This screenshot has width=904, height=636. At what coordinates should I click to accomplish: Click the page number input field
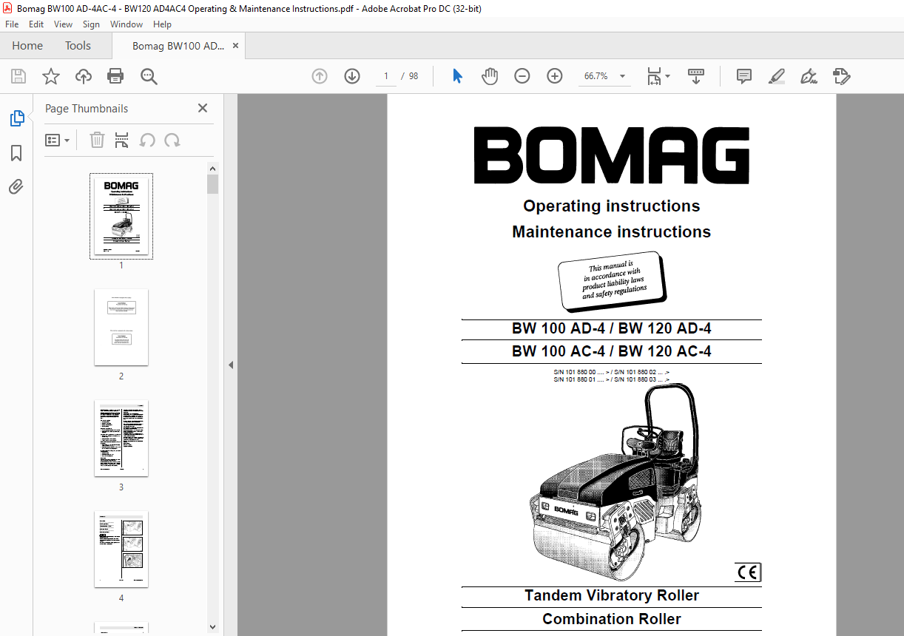click(385, 76)
